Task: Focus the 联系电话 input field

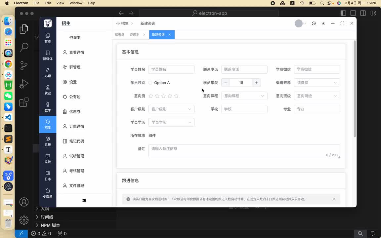Action: 244,69
